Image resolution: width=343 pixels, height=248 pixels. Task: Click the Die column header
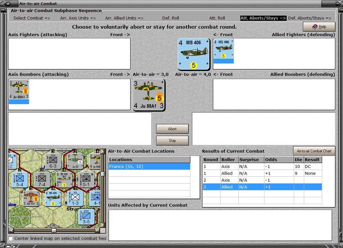299,159
